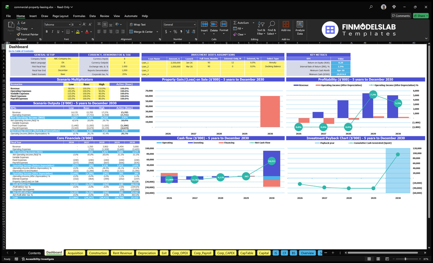Apply borders using the Borders icon
This screenshot has height=263, width=433.
click(67, 32)
